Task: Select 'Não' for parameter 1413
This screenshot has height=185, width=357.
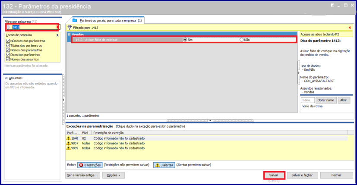Action: pos(242,40)
